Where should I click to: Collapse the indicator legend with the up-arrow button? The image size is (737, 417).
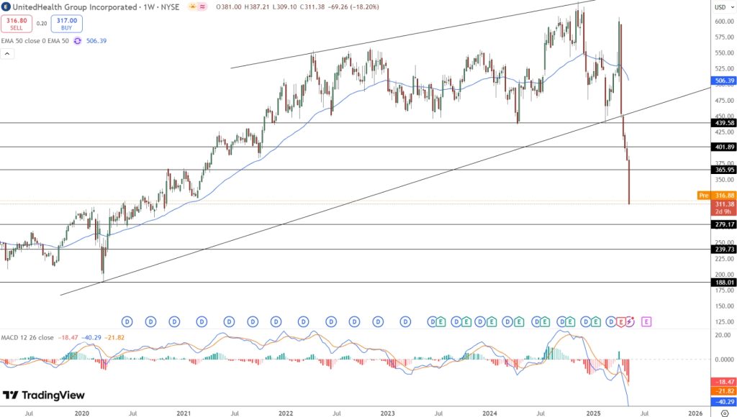click(x=7, y=53)
